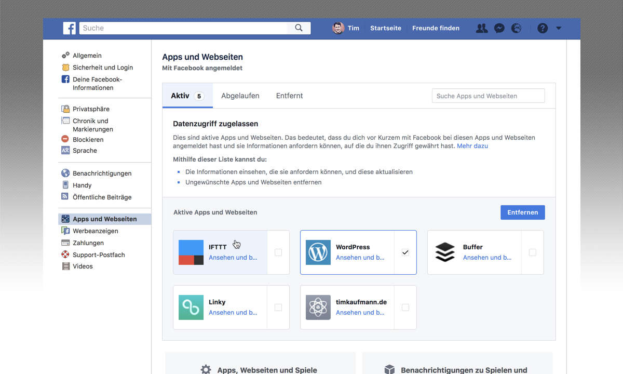
Task: Click the search magnifier button
Action: pos(299,28)
